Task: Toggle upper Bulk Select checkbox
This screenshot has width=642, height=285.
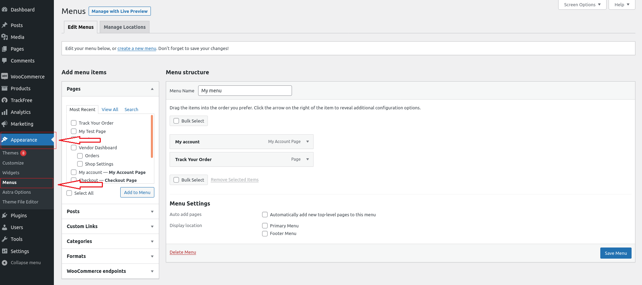Action: pos(176,121)
